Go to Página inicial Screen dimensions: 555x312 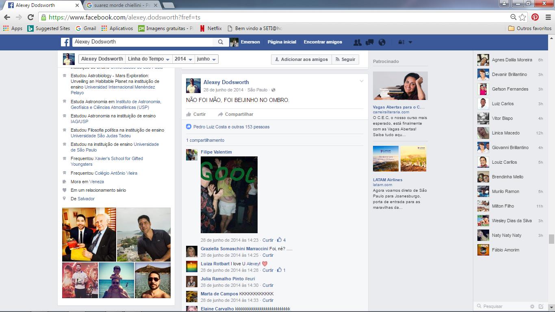point(282,42)
